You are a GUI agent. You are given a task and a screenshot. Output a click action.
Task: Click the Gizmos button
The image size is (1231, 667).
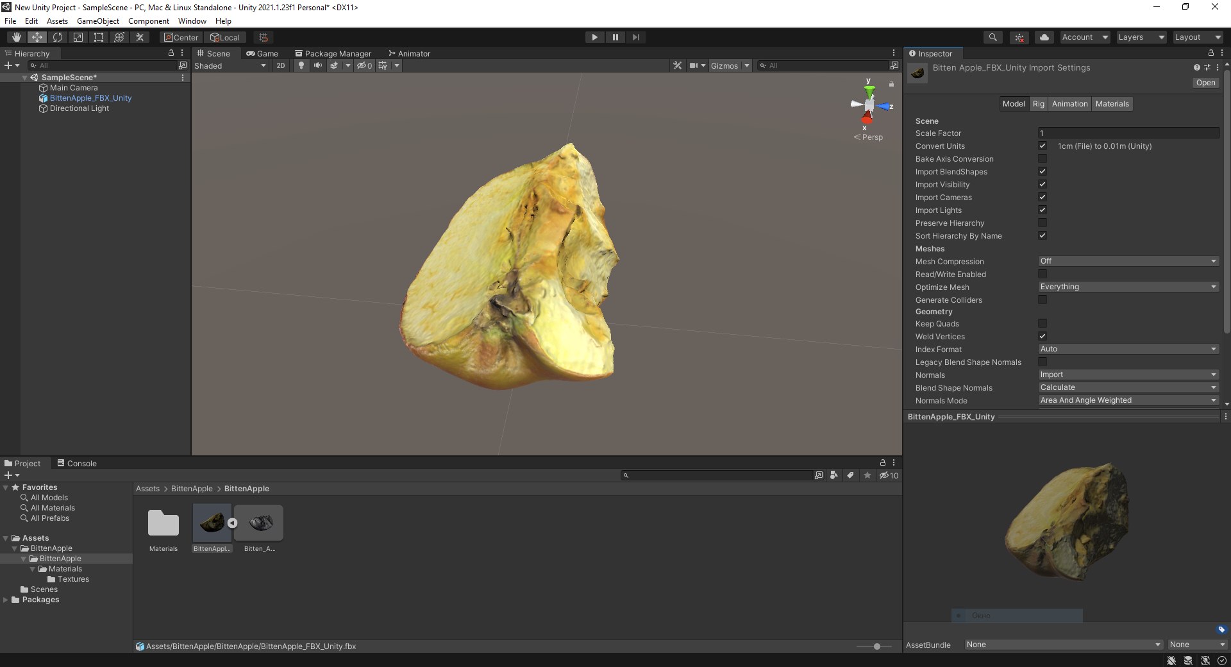click(724, 65)
